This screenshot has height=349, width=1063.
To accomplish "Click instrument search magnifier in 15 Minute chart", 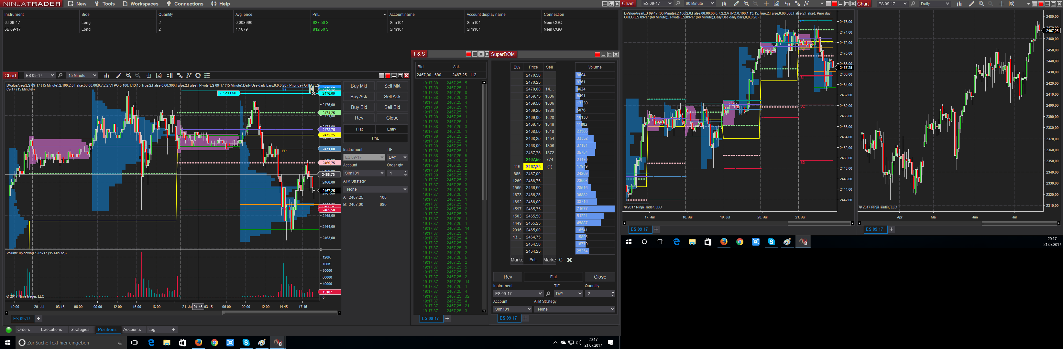I will (x=60, y=75).
